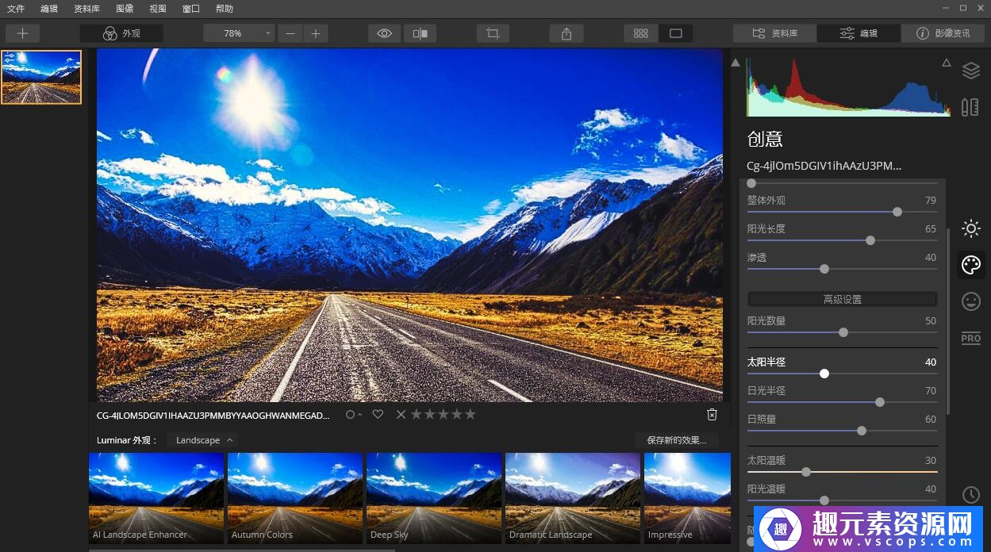
Task: Select the Essentials sun icon
Action: (970, 229)
